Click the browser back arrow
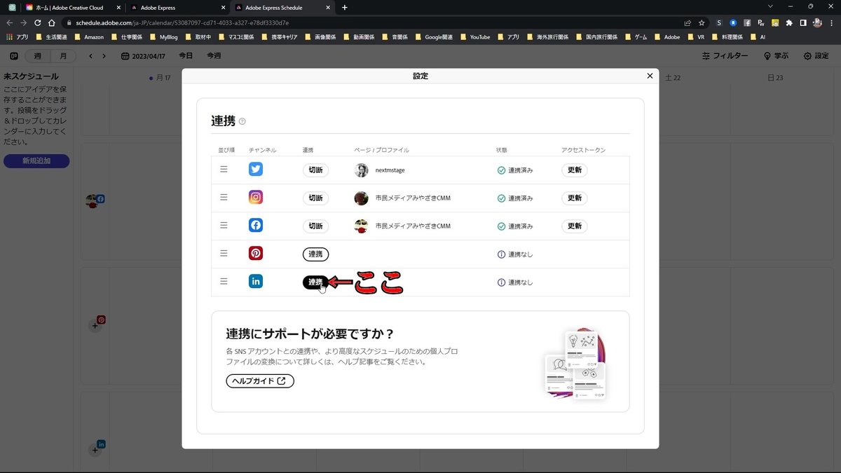841x473 pixels. (x=9, y=22)
